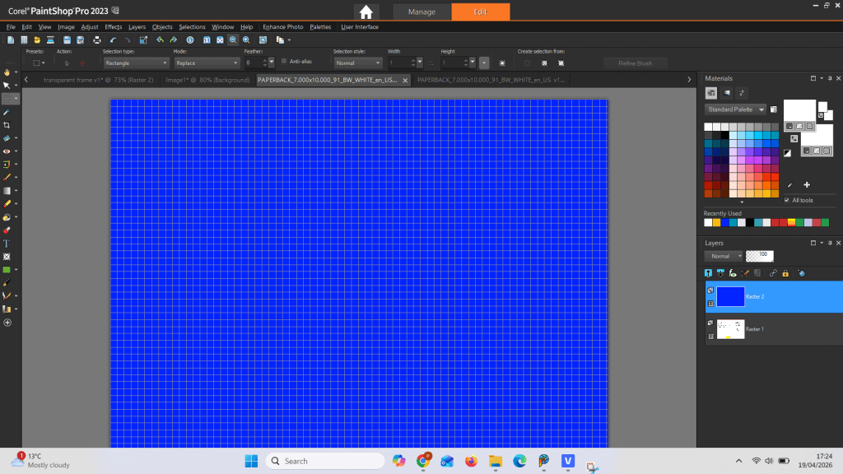Screen dimensions: 843x474
Task: Click the Edit workspace tab
Action: 481,12
